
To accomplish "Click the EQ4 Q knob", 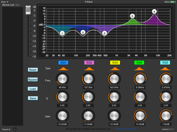I will (x=140, y=97).
